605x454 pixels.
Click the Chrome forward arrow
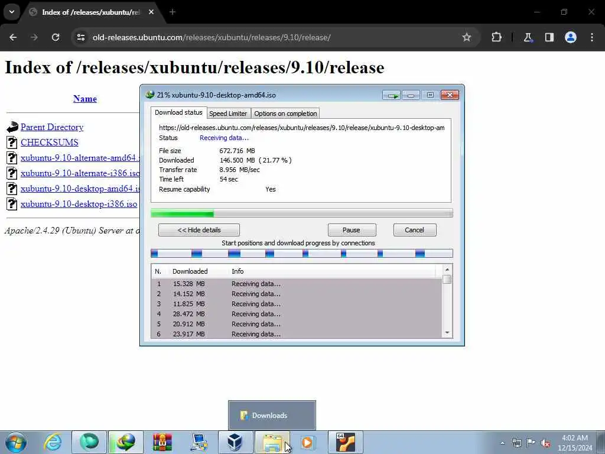point(34,37)
